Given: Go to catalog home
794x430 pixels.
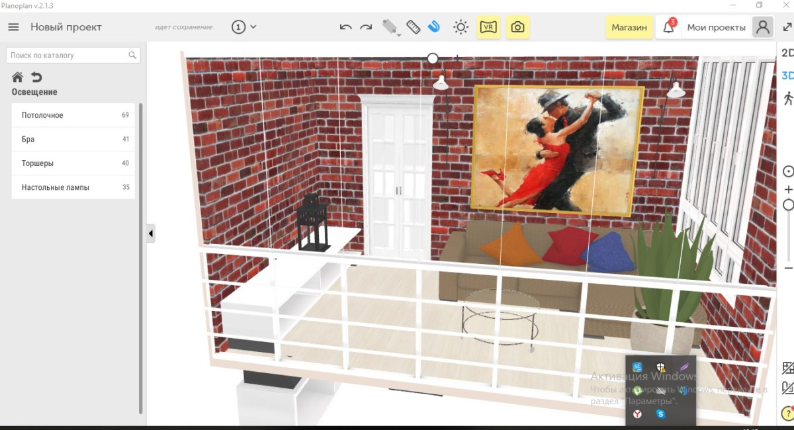Looking at the screenshot, I should [18, 77].
